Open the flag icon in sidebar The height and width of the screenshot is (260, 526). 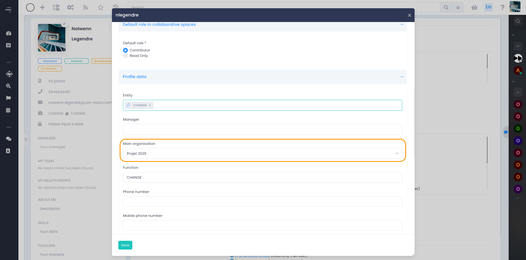(9, 98)
